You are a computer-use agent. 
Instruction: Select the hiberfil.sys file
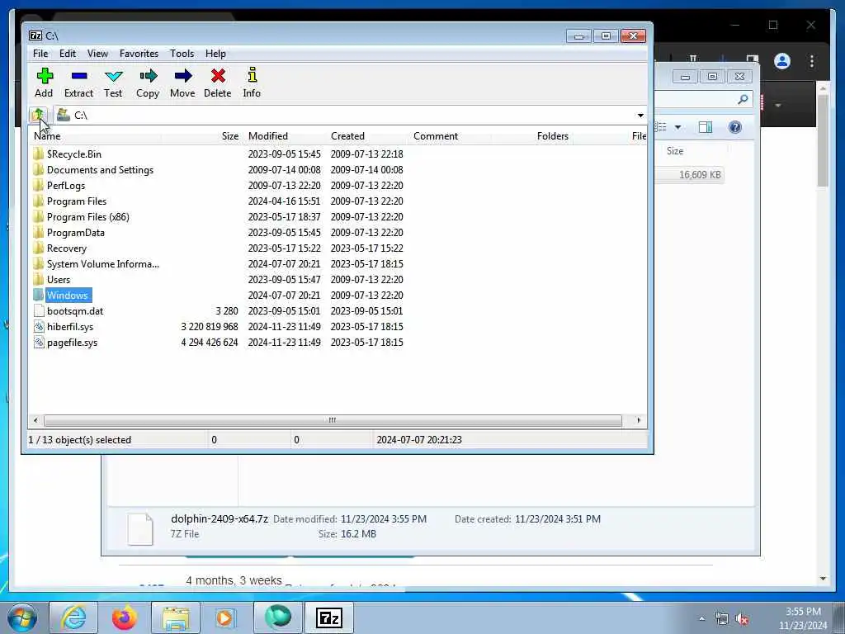point(70,327)
